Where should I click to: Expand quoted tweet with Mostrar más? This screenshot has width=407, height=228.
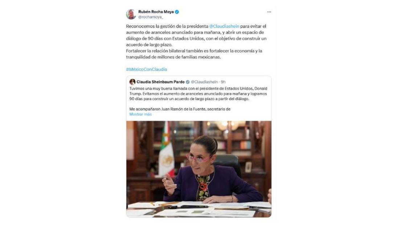[x=140, y=114]
